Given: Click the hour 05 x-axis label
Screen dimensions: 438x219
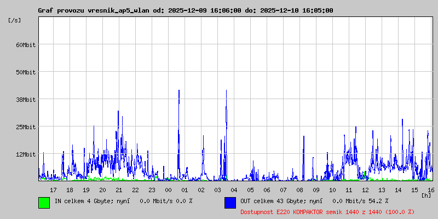Looking at the screenshot, I should 251,190.
